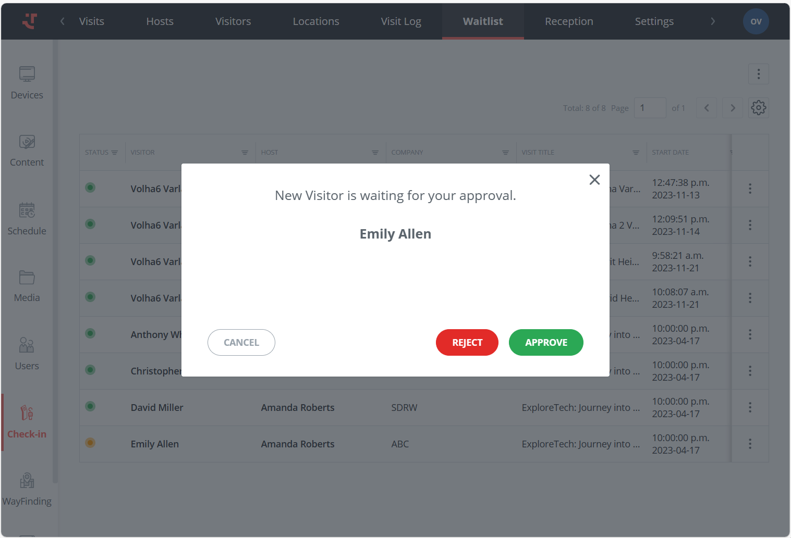Open the WayFinding sidebar section

pyautogui.click(x=27, y=490)
